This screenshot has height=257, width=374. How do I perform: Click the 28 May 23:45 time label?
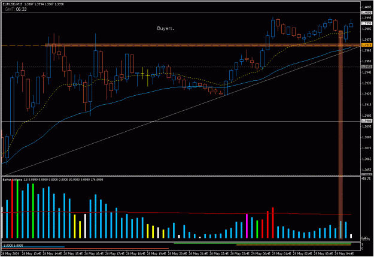point(240,253)
